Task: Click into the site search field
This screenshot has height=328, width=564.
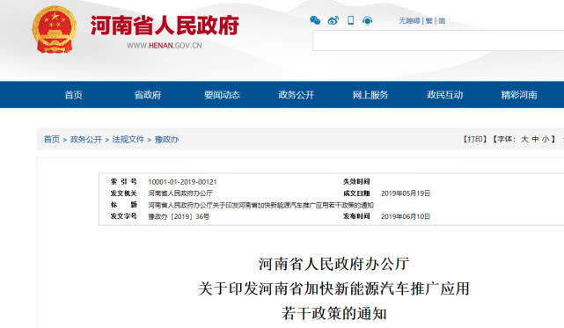Action: 438,40
